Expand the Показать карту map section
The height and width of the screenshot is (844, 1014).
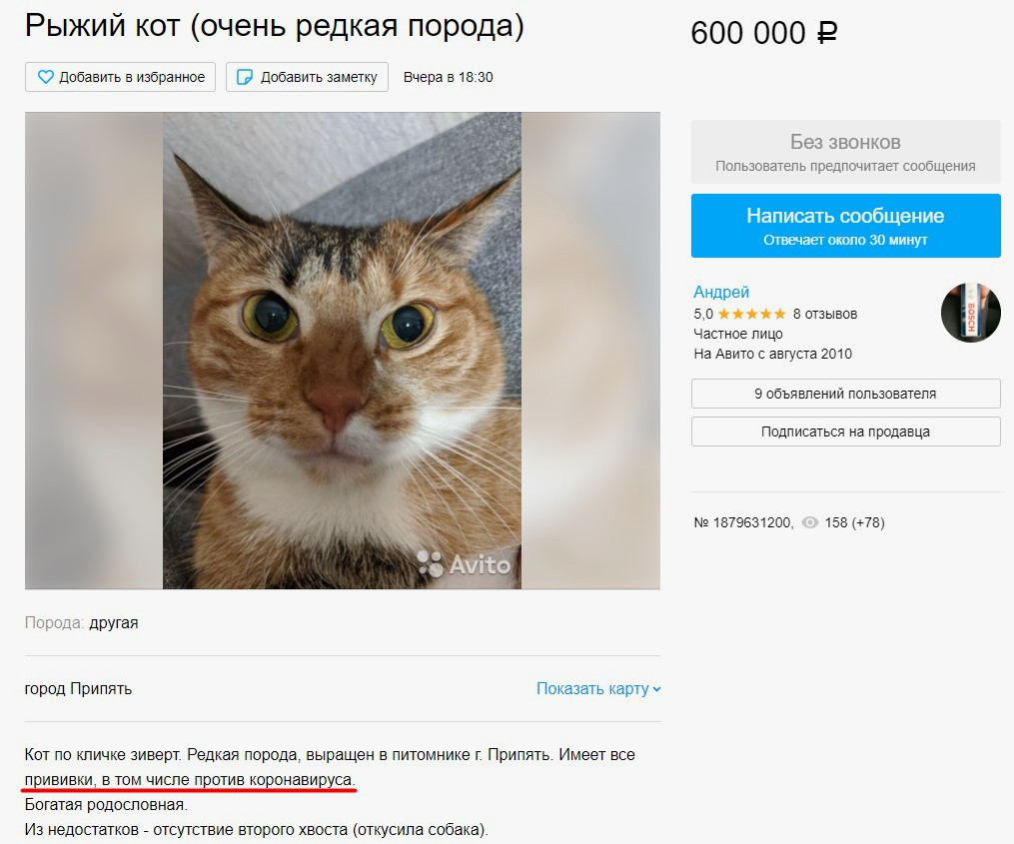point(597,688)
